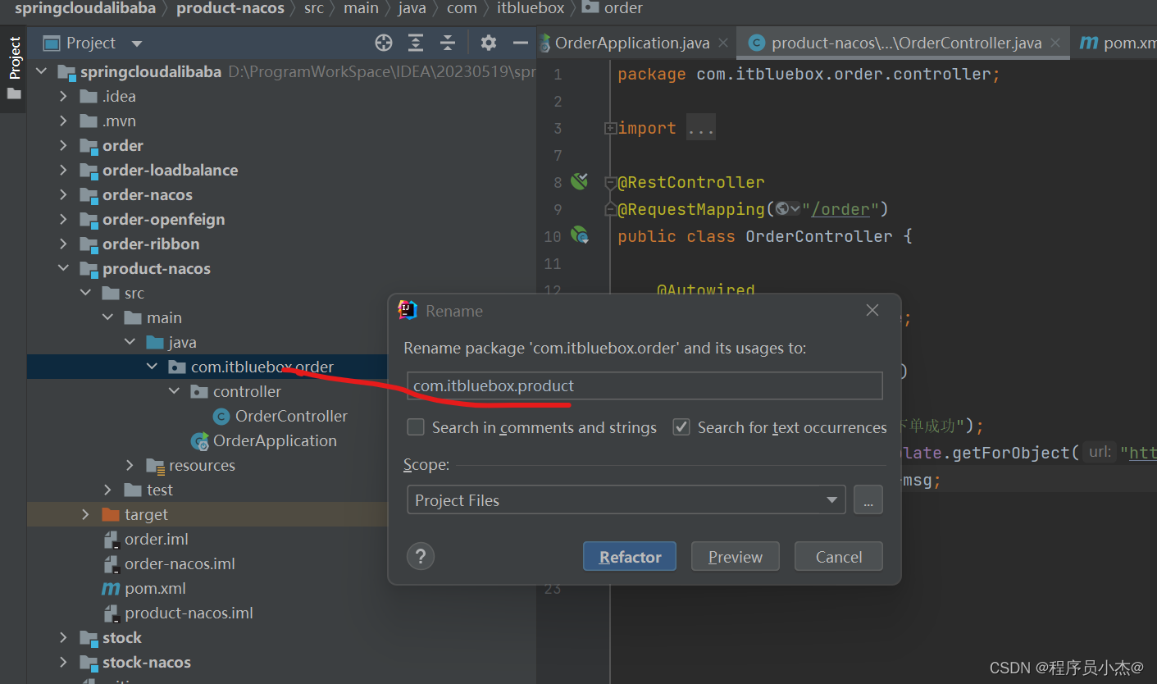Collapse the product-nacos module
Screen dimensions: 1157x684
[x=64, y=269]
